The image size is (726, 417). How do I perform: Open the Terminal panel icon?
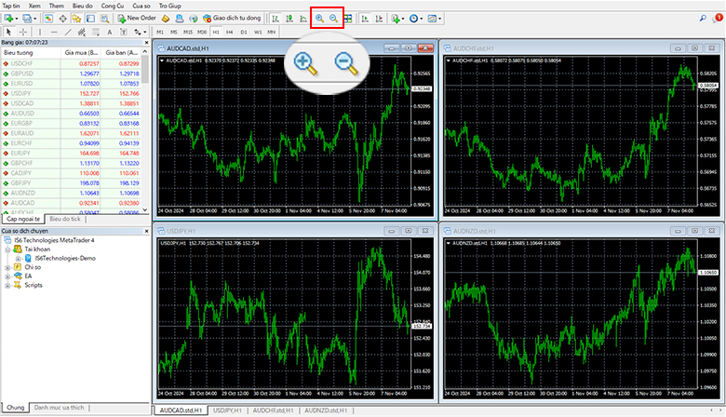pyautogui.click(x=91, y=19)
